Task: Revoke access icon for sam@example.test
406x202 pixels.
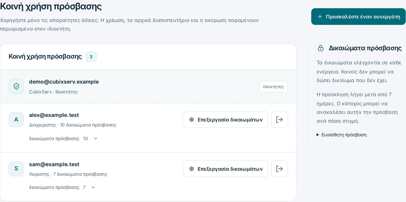Action: coord(279,169)
